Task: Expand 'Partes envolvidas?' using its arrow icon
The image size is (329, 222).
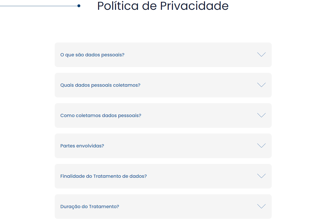Action: coord(261,146)
